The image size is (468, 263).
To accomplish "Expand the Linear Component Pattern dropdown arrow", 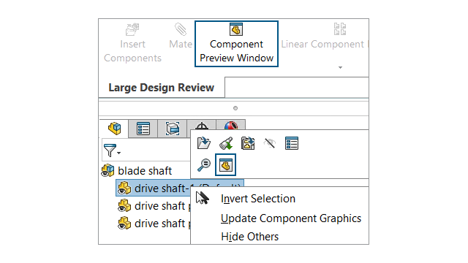I will tap(340, 67).
